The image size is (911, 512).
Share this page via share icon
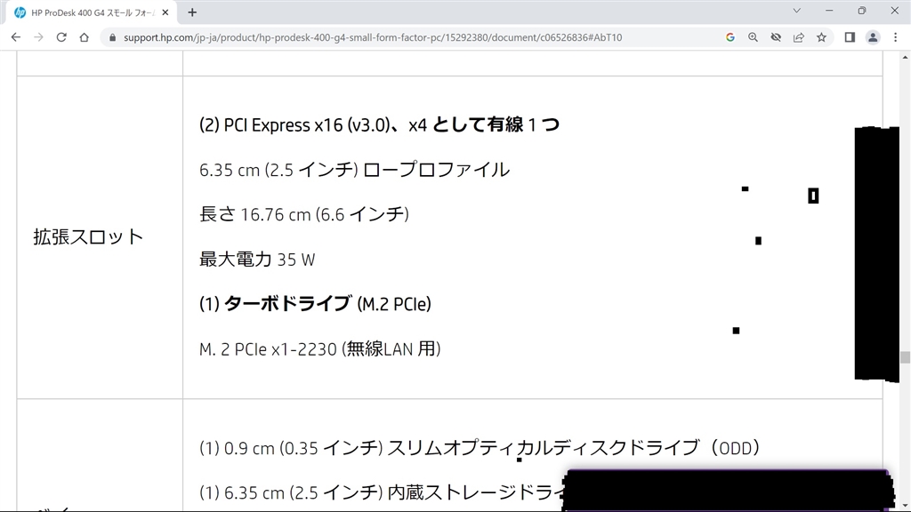tap(799, 37)
